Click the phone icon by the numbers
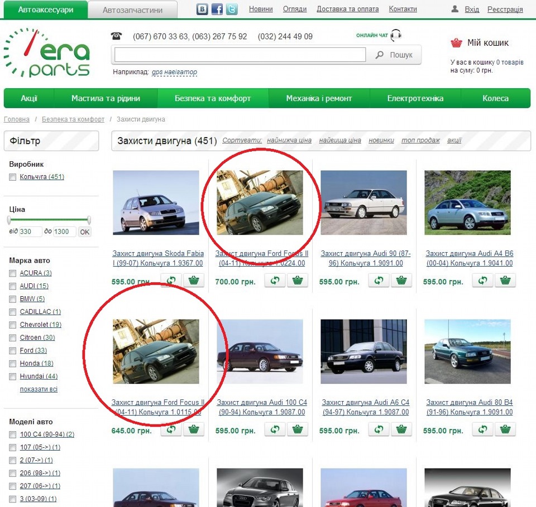Screen dimensions: 536x507 [x=116, y=36]
